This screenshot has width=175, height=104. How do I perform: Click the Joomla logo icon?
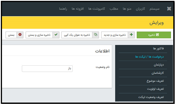169,9
